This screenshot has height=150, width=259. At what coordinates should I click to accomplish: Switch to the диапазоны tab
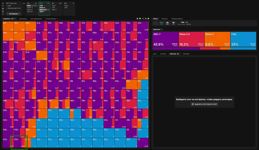23,18
